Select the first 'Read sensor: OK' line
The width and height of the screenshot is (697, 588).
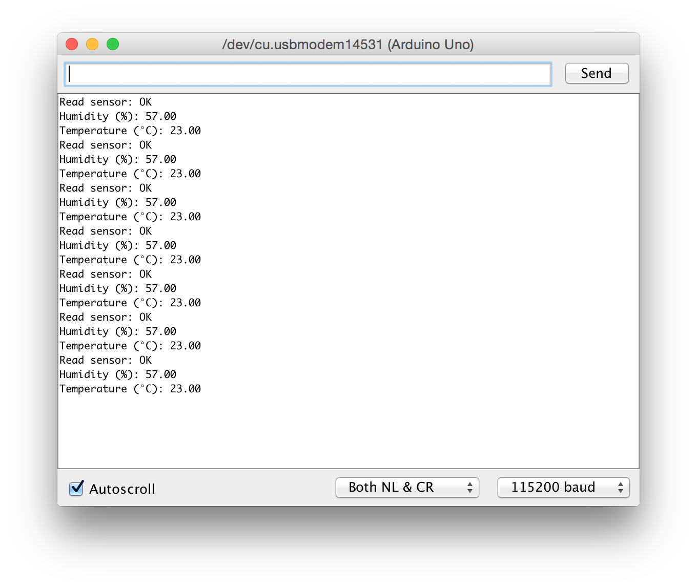pyautogui.click(x=105, y=101)
